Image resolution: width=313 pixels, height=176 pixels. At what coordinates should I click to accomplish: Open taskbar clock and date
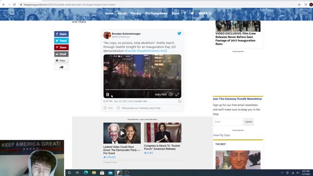tap(306, 173)
